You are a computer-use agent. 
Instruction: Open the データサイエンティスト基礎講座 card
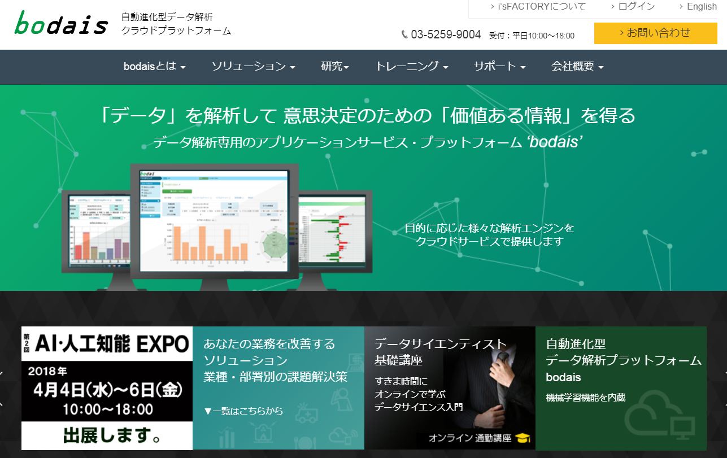450,388
